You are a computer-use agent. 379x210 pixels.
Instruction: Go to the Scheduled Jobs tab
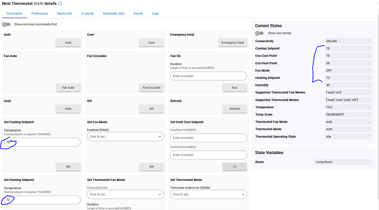pos(114,14)
